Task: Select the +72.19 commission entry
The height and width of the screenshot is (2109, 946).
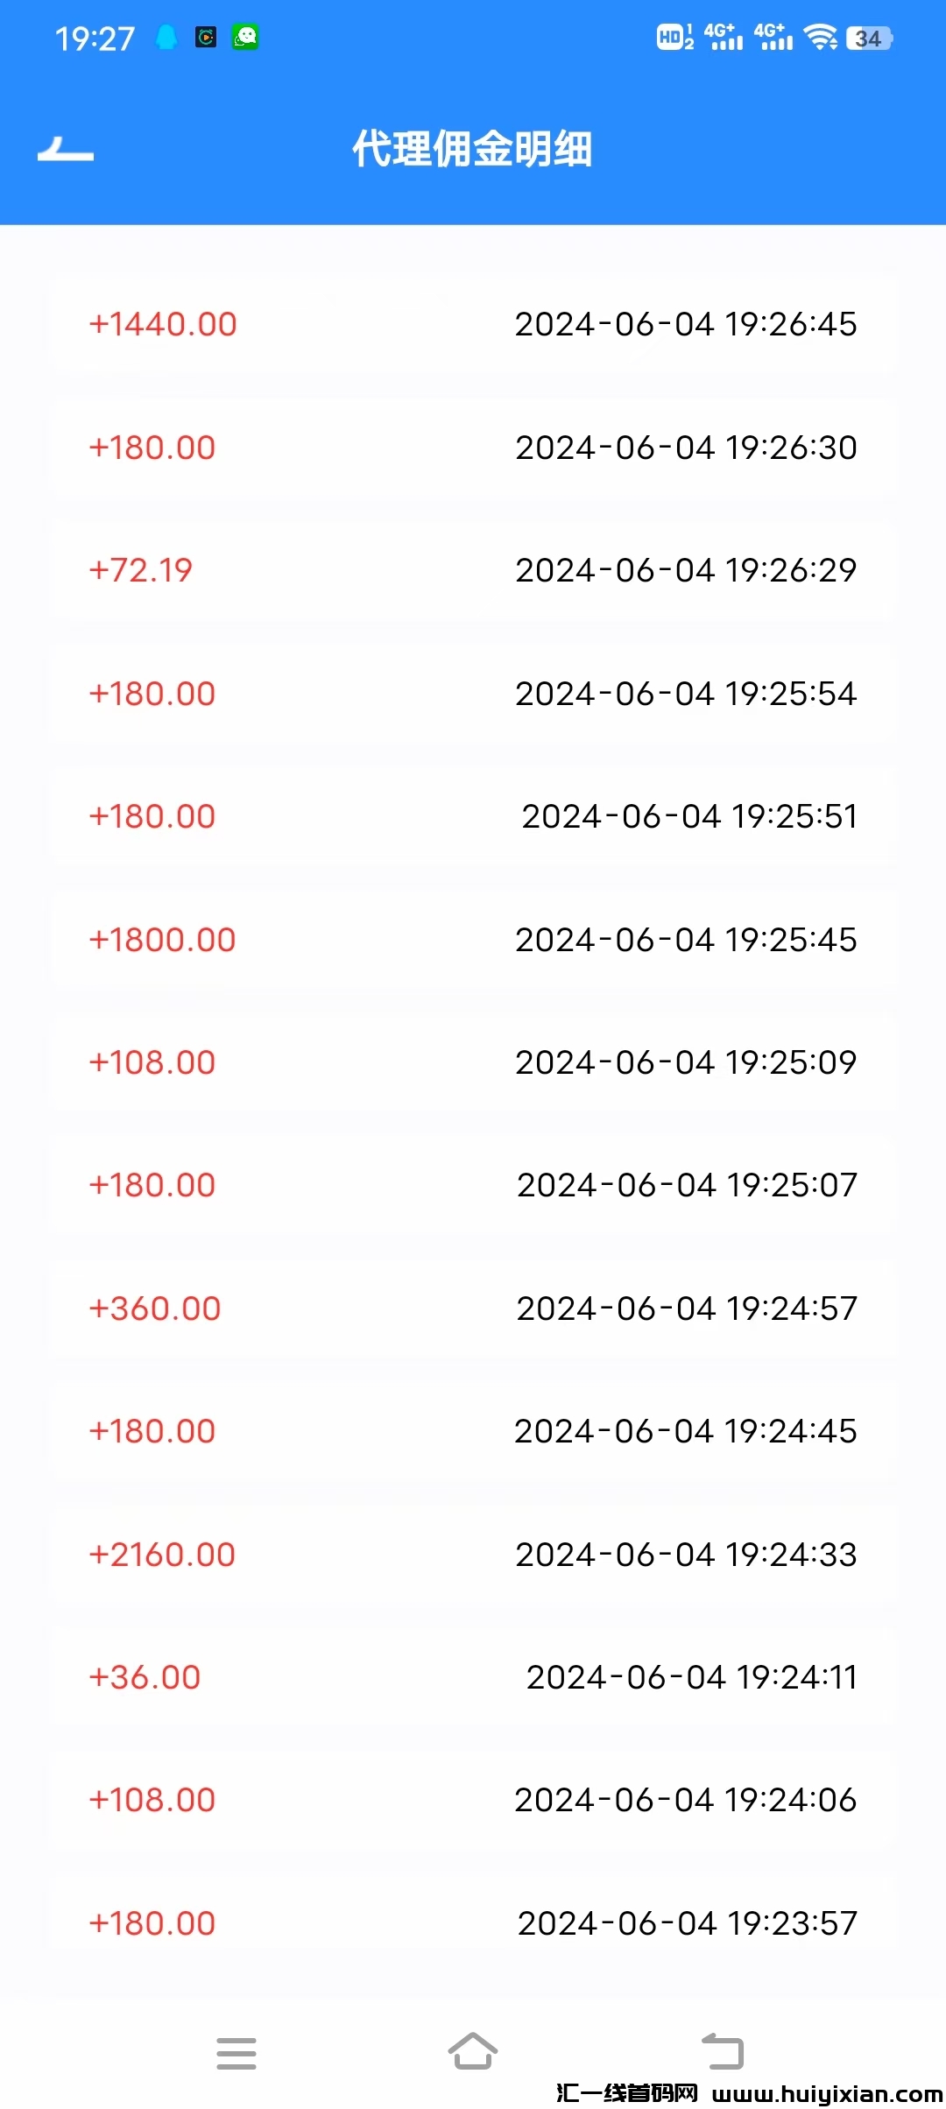Action: tap(473, 570)
